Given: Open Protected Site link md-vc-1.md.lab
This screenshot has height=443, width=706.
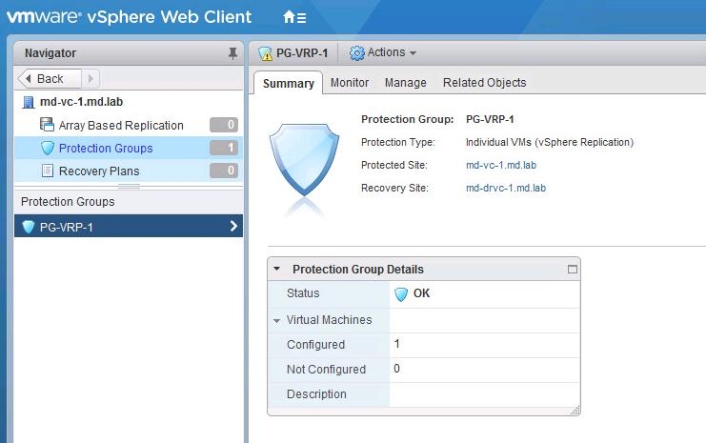Looking at the screenshot, I should (501, 165).
